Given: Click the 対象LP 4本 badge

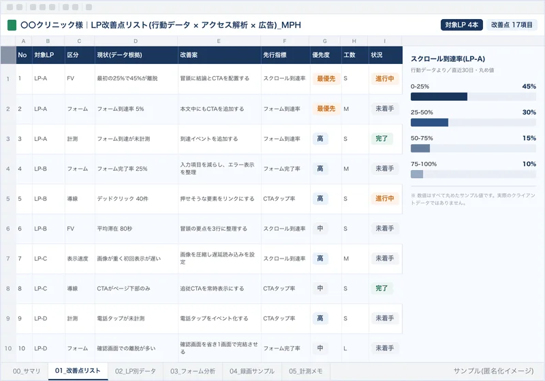Looking at the screenshot, I should pos(462,25).
